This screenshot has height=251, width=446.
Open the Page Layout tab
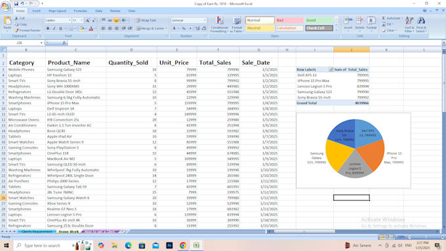click(x=57, y=10)
